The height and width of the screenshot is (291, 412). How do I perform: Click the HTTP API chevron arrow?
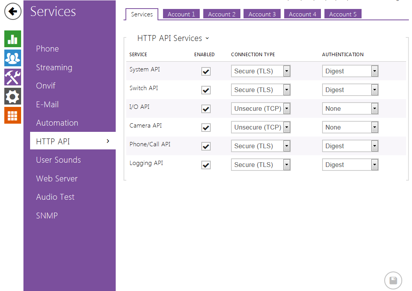[x=108, y=141]
